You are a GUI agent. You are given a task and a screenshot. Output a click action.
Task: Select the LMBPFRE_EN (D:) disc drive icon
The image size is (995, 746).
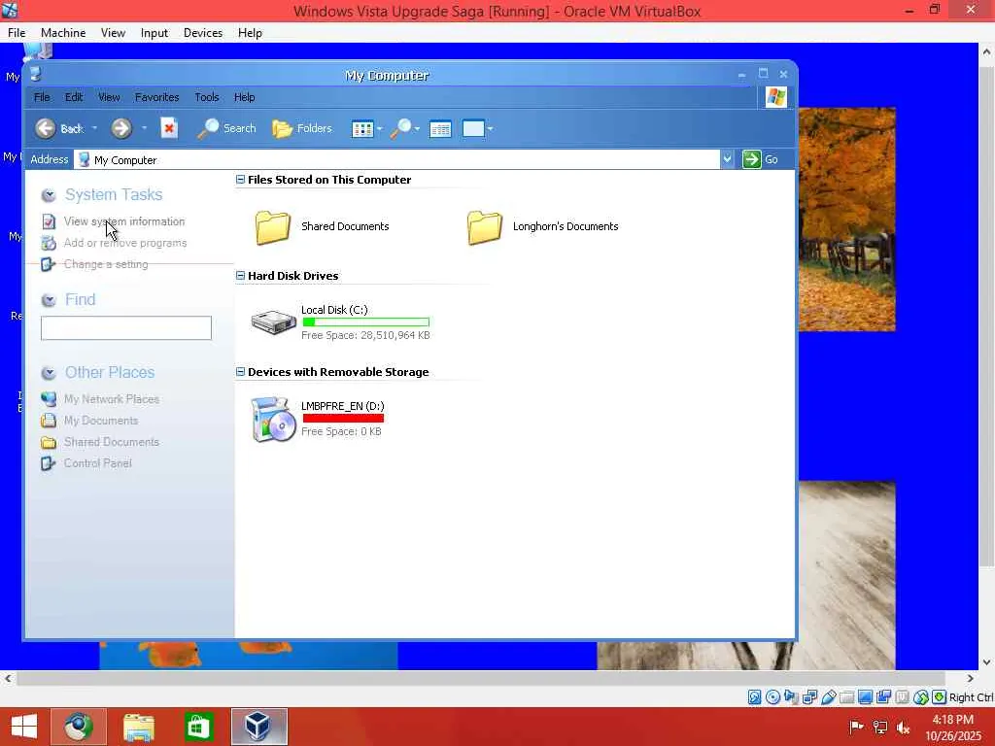point(273,420)
